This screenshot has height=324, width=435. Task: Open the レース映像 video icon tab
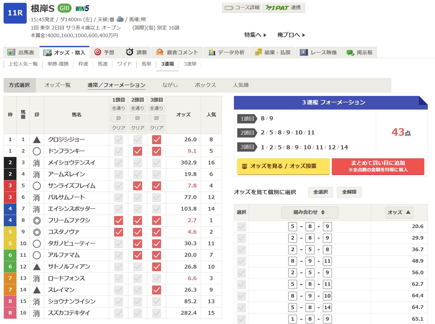(x=304, y=52)
